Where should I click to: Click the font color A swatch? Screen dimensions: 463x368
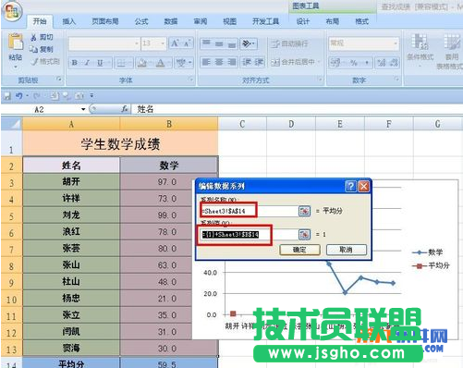click(161, 63)
